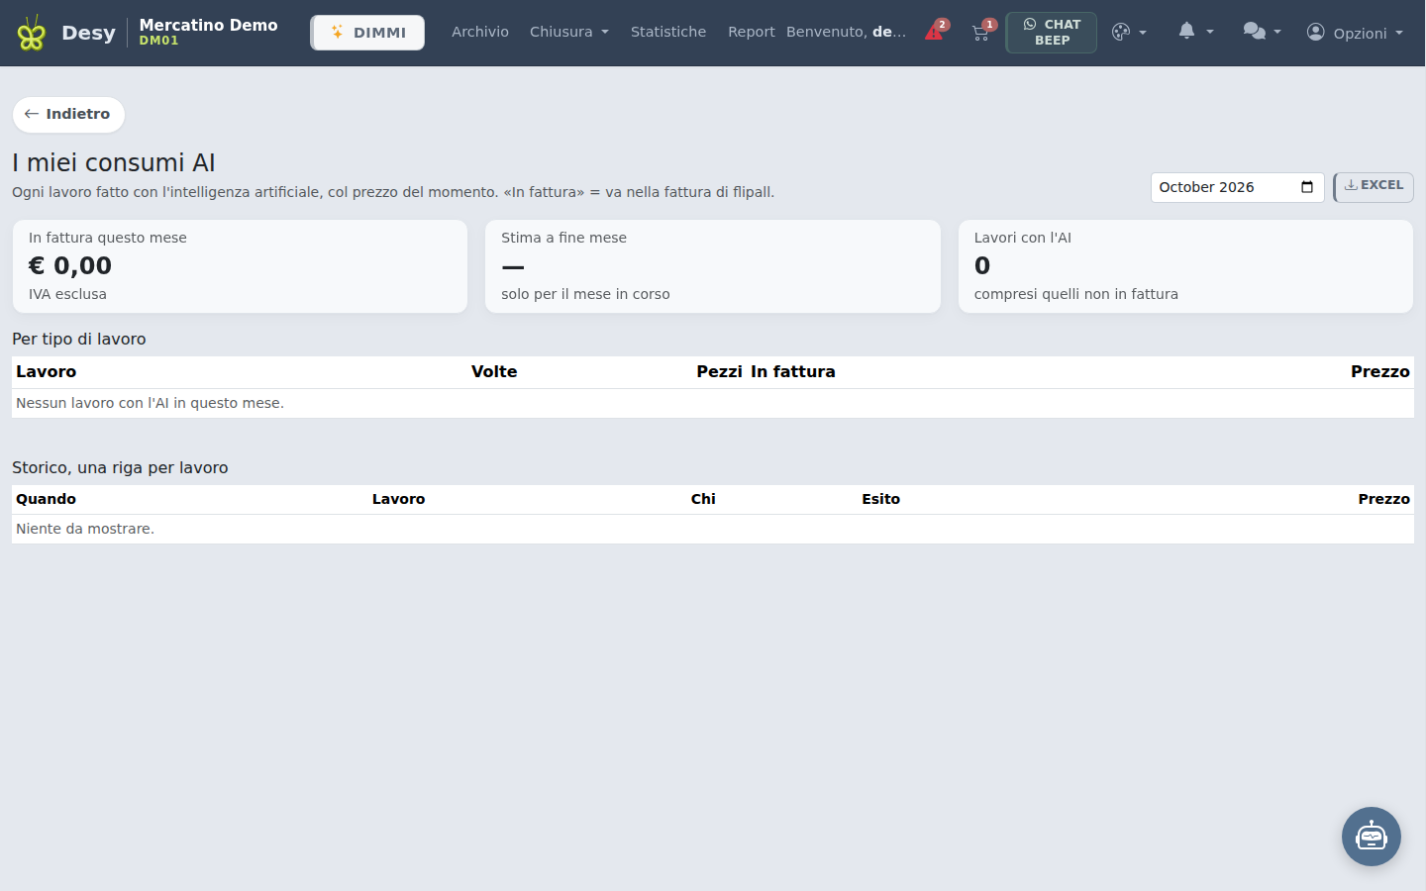The height and width of the screenshot is (891, 1426).
Task: Open the bell notifications dropdown
Action: [x=1195, y=32]
